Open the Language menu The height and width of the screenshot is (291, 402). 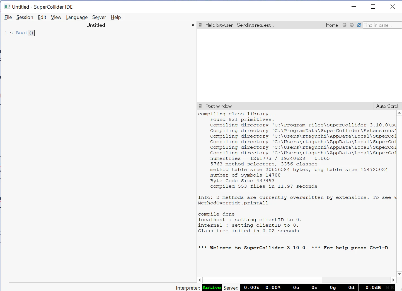click(x=77, y=17)
